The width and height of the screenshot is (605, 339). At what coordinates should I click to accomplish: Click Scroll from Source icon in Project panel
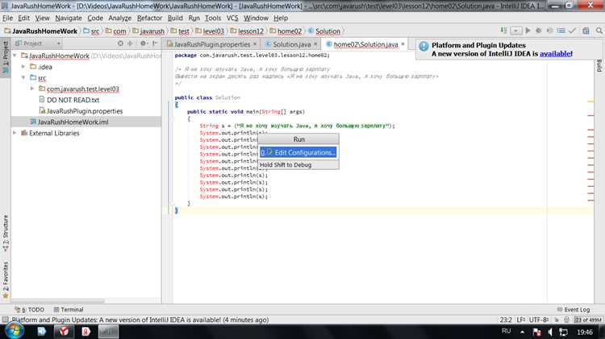click(120, 43)
